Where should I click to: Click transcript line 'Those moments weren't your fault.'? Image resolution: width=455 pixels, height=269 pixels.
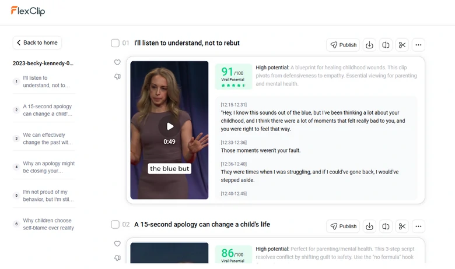(261, 151)
